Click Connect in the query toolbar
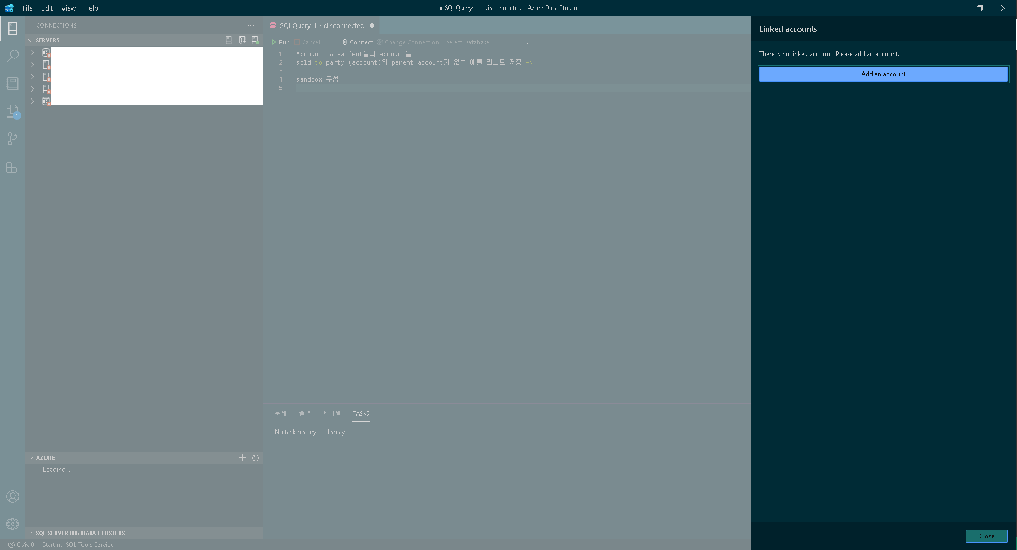 tap(357, 42)
